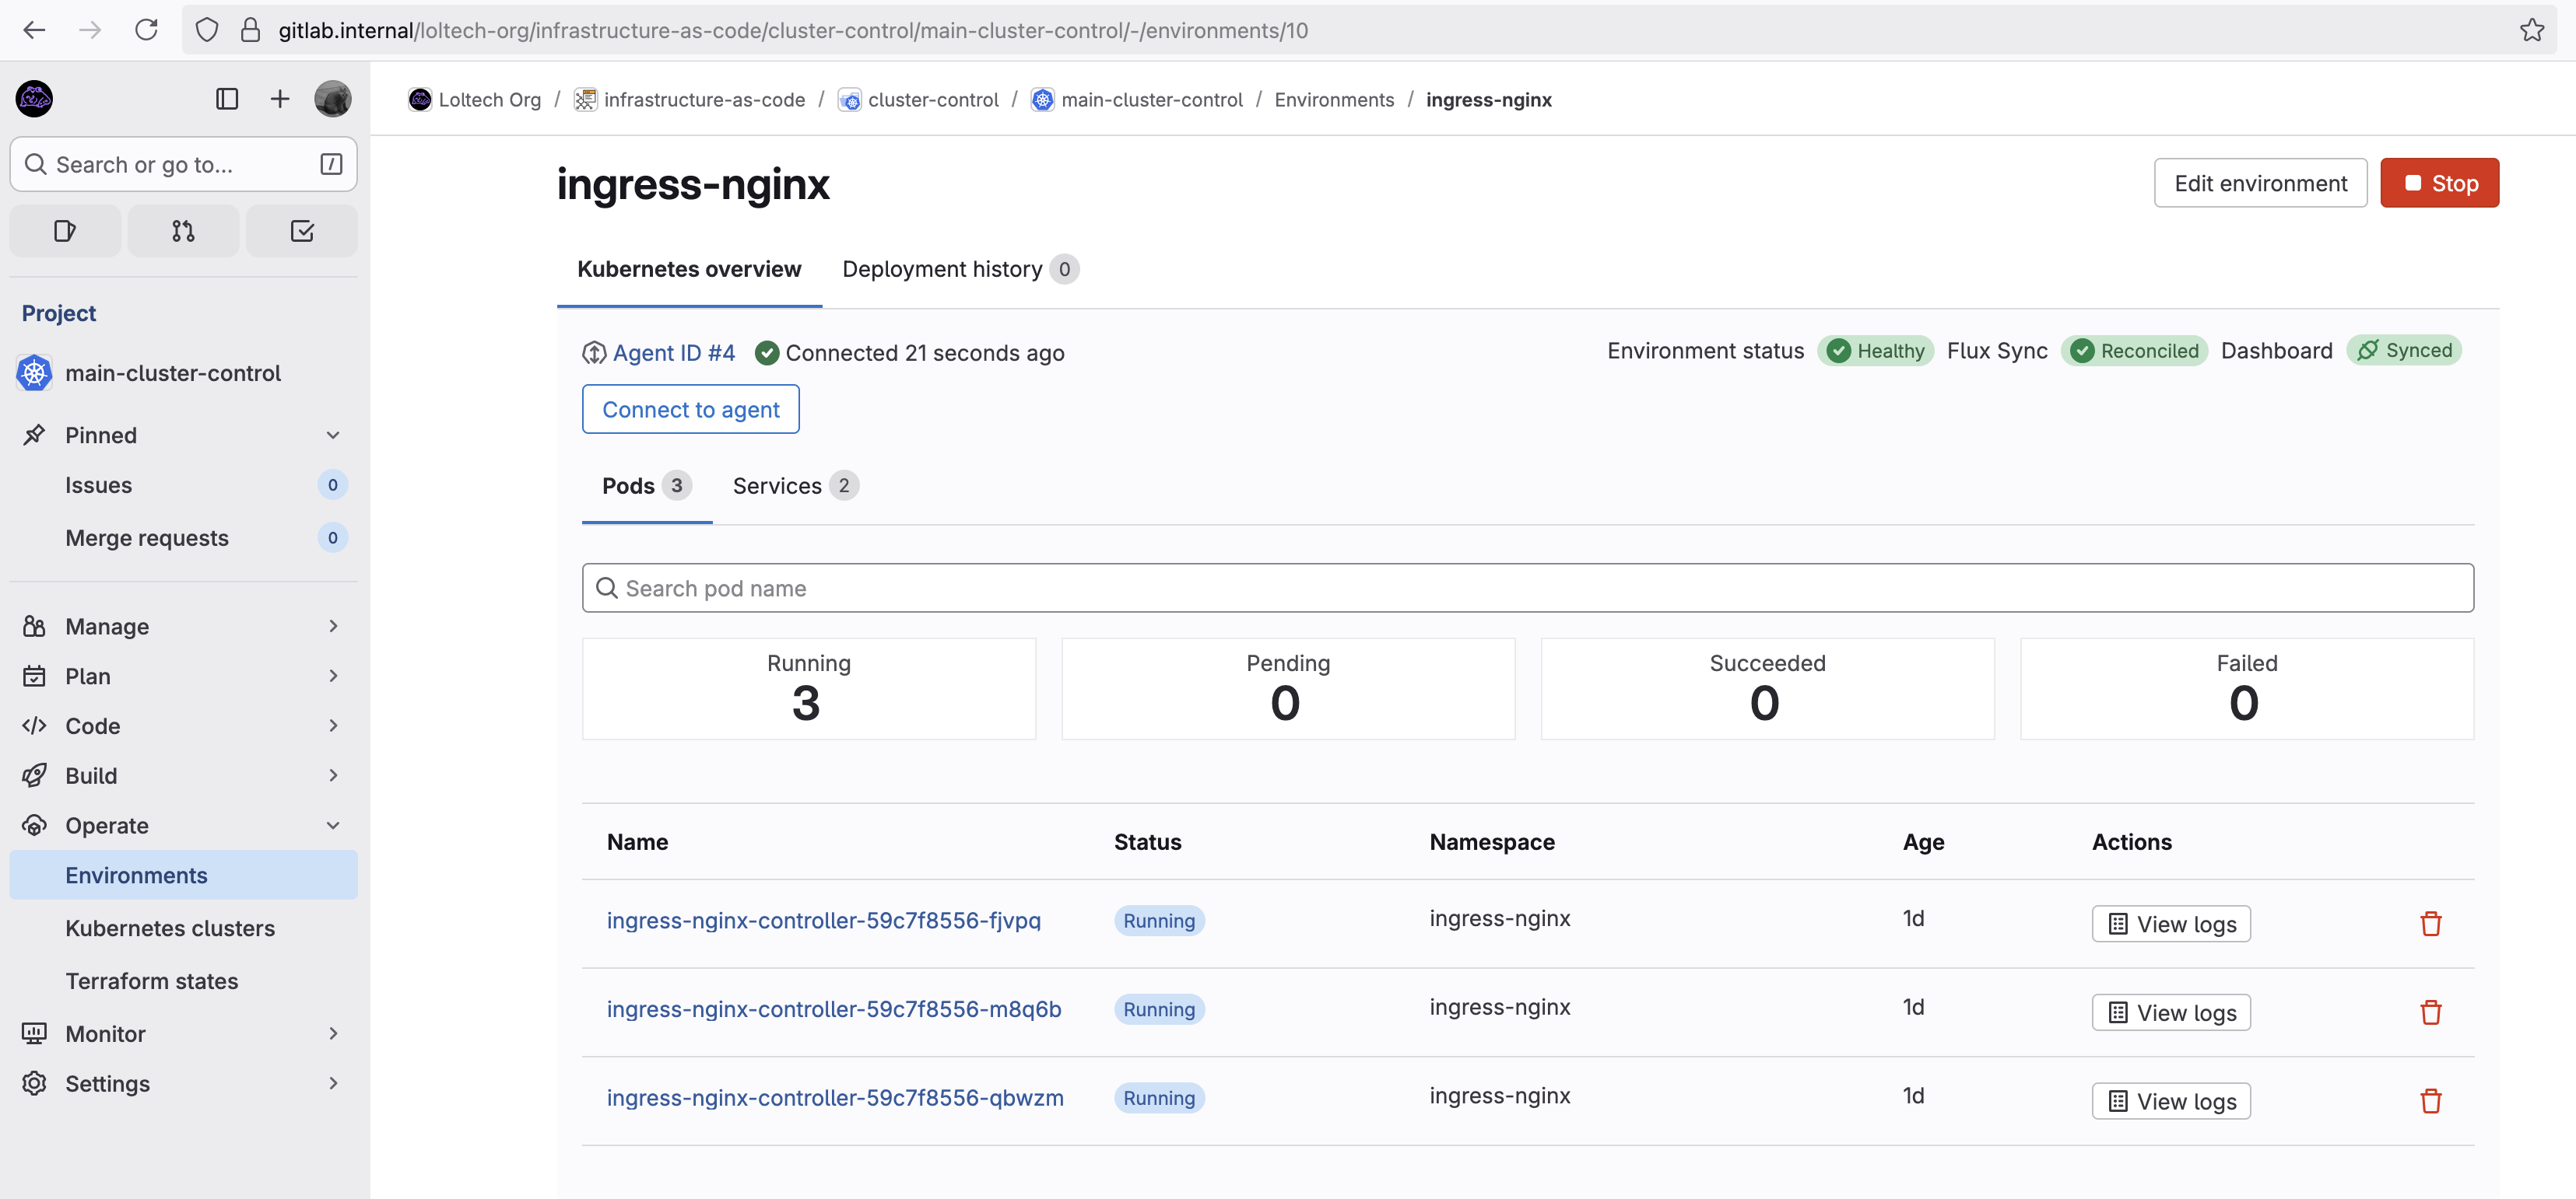Click trash icon for qbwzm pod
The image size is (2576, 1199).
(x=2430, y=1101)
